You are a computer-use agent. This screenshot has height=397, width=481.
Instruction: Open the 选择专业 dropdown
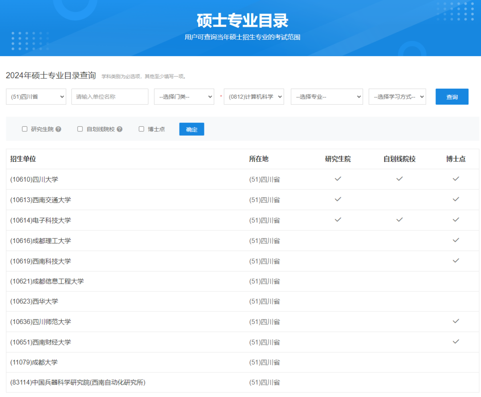click(327, 97)
